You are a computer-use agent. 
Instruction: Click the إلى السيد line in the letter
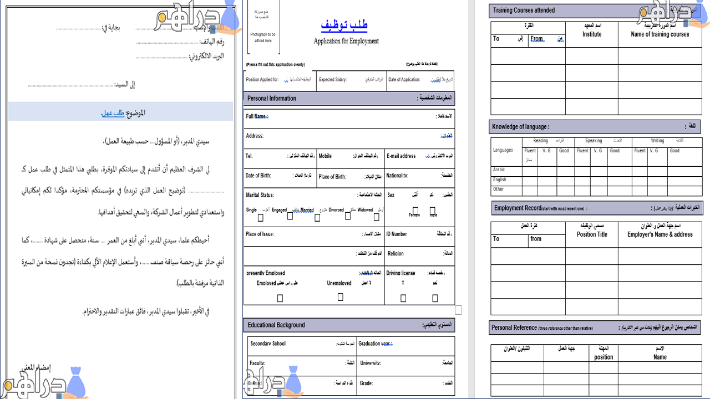point(82,85)
